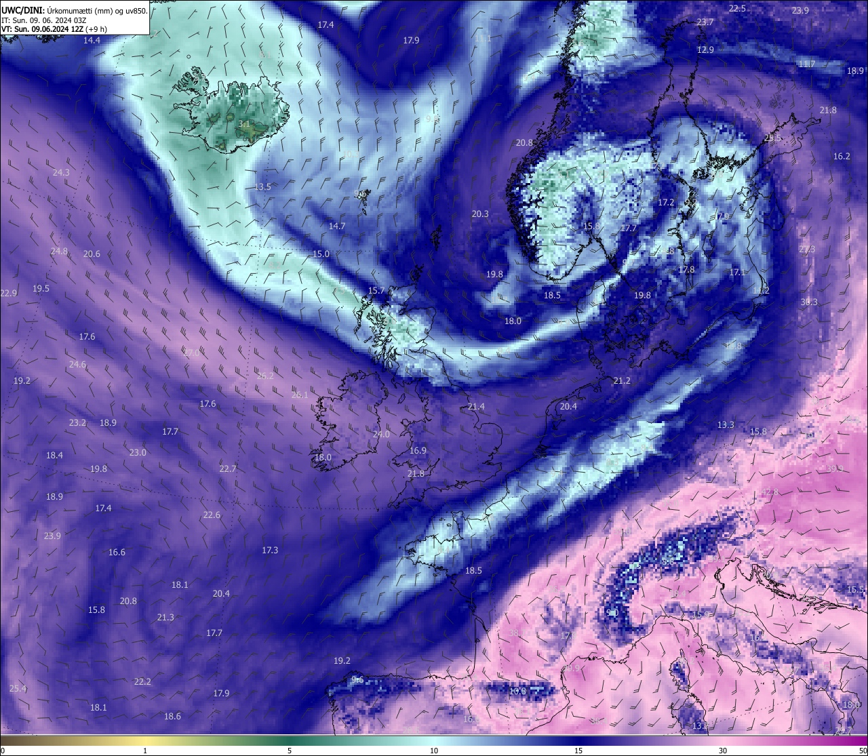
Task: Click the map value 23.2
Action: tap(77, 422)
